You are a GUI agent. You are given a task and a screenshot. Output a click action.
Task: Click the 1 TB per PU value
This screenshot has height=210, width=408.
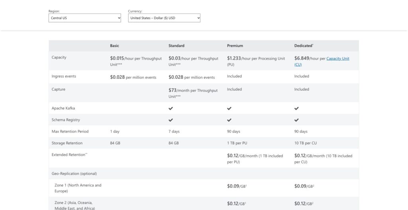(237, 143)
